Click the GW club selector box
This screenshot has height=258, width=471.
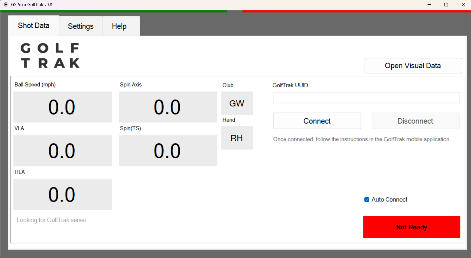[x=237, y=103]
